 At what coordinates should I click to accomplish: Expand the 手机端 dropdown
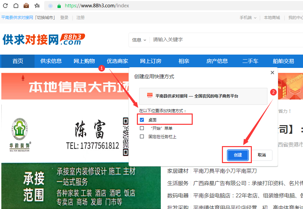click(x=248, y=18)
